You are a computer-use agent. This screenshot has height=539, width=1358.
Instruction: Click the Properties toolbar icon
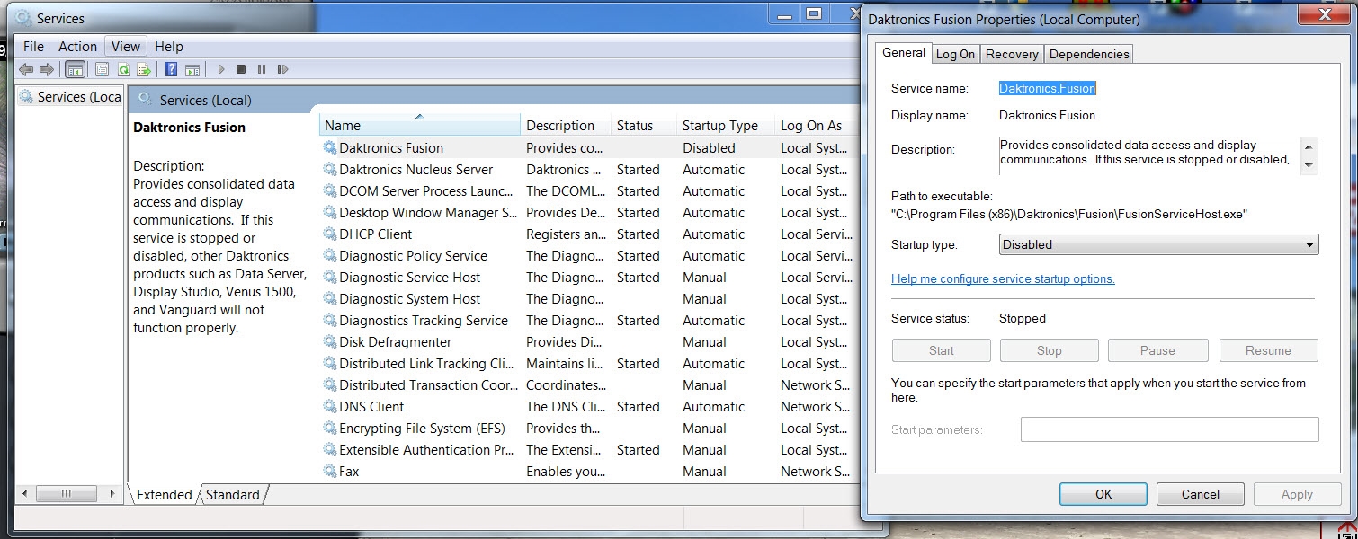[x=102, y=69]
